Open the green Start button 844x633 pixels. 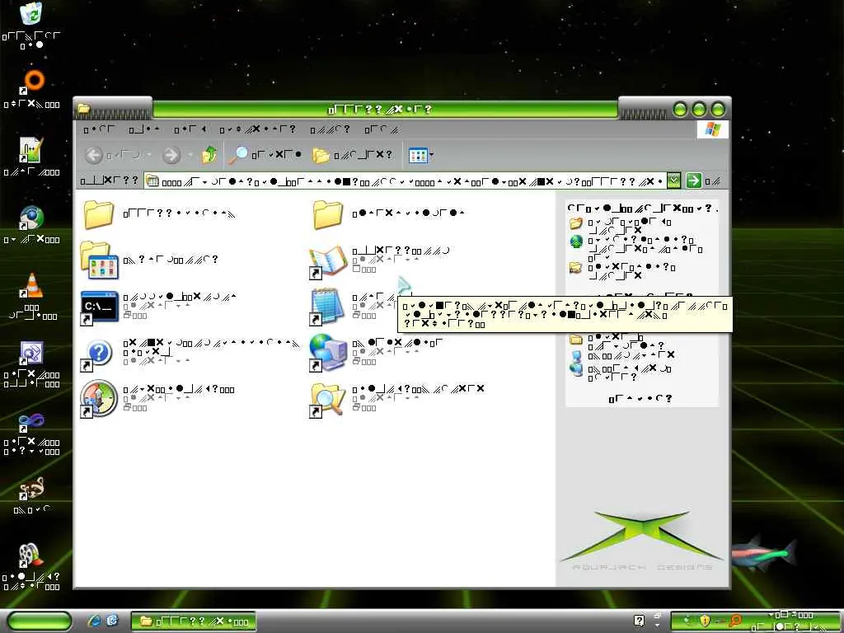(40, 621)
